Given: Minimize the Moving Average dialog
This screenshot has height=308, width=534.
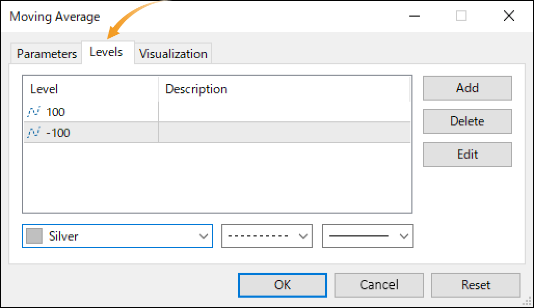Looking at the screenshot, I should coord(414,16).
